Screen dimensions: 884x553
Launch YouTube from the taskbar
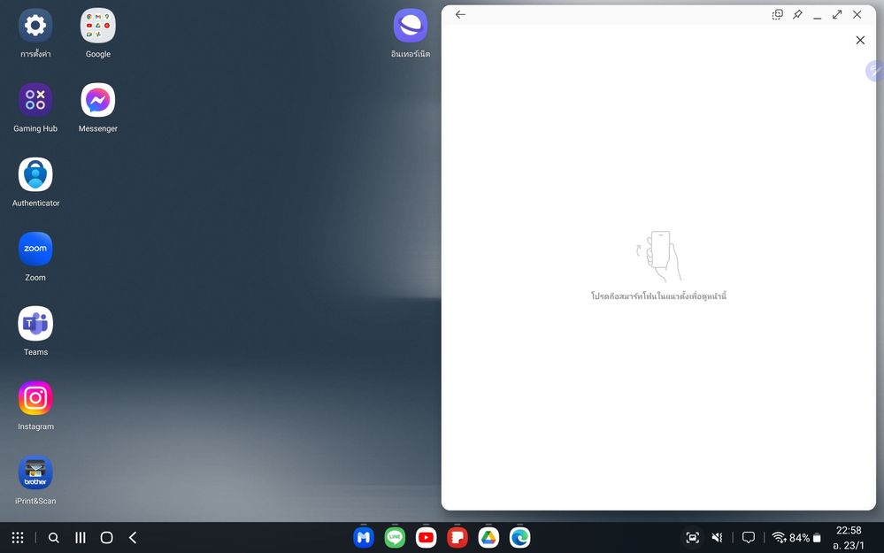[427, 538]
